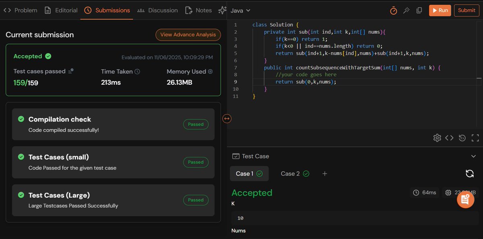Open the floating orange notes widget

[x=465, y=199]
